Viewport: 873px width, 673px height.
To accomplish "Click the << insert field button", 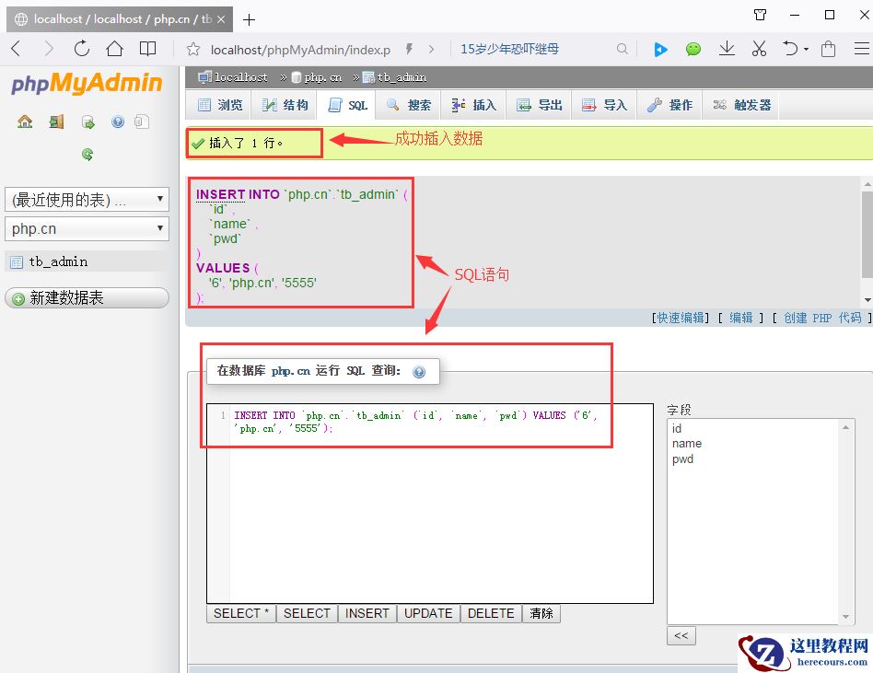I will [x=681, y=635].
